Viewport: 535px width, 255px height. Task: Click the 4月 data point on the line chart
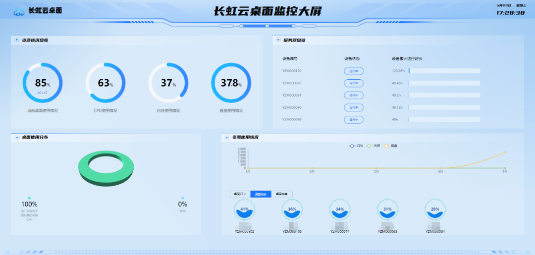[441, 168]
